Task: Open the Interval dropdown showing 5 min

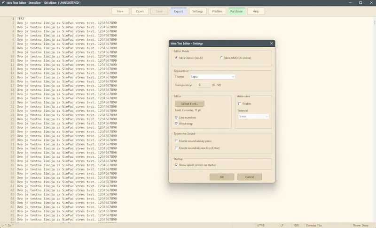Action: point(253,117)
